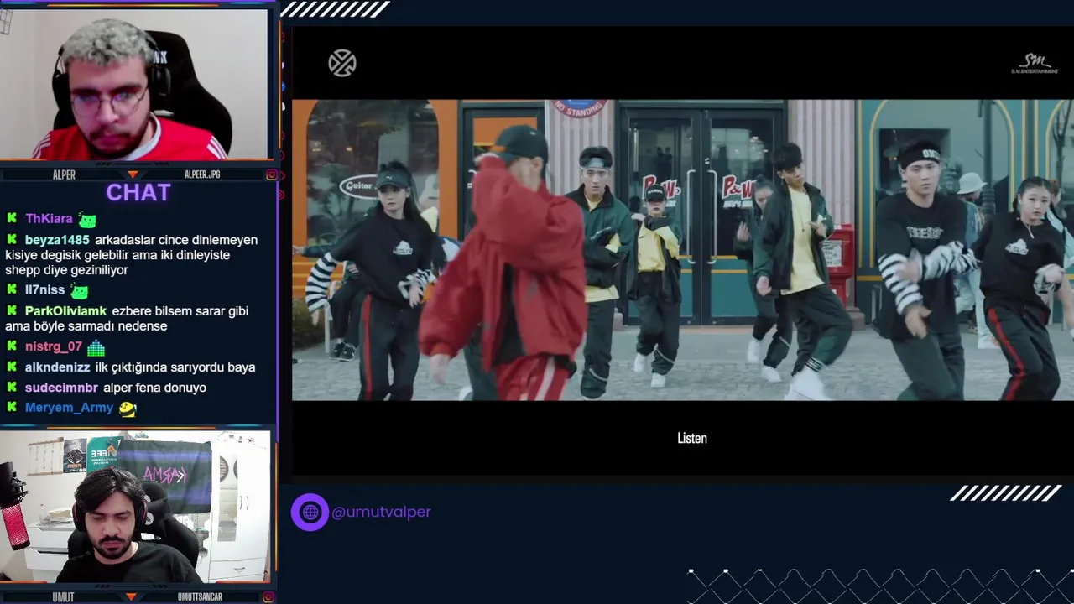Click the UMUT name label

coord(63,596)
